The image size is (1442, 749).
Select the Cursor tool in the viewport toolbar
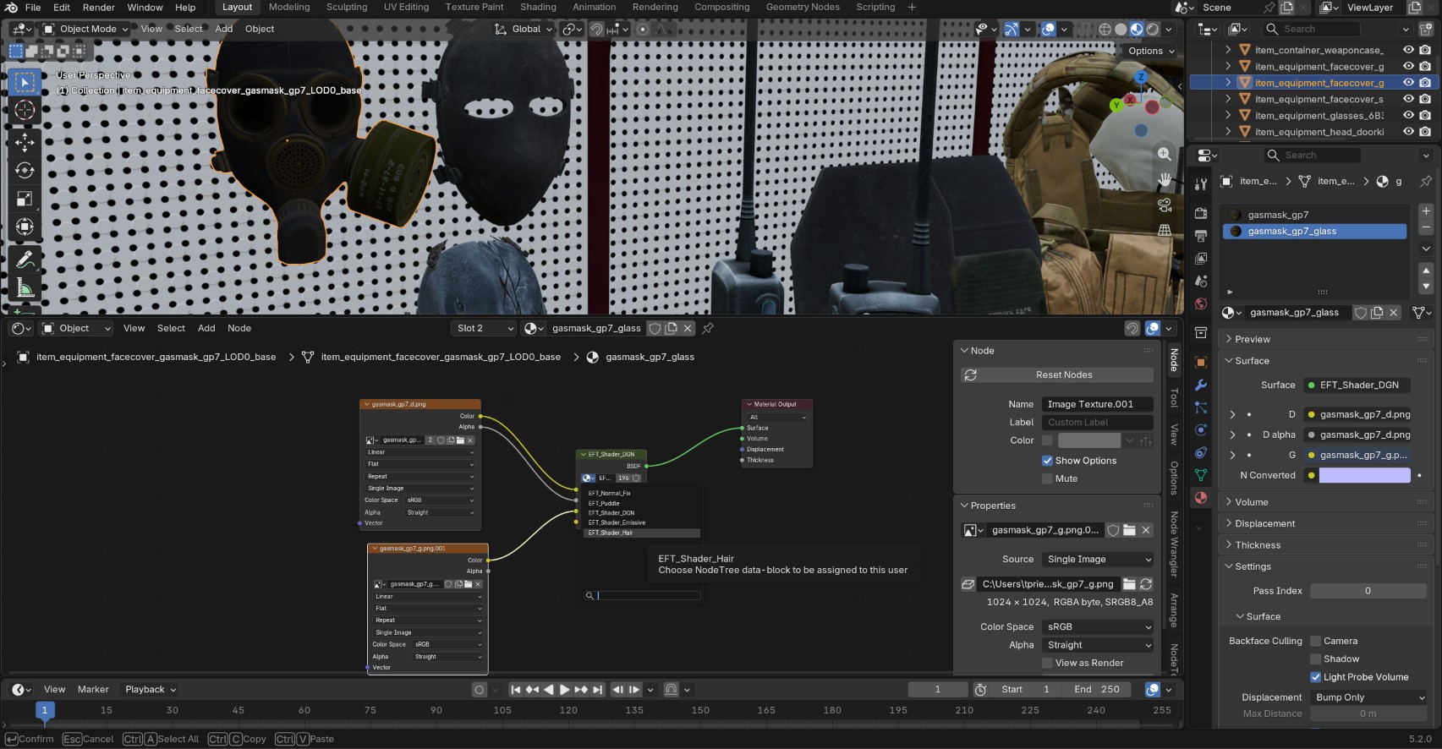(25, 110)
